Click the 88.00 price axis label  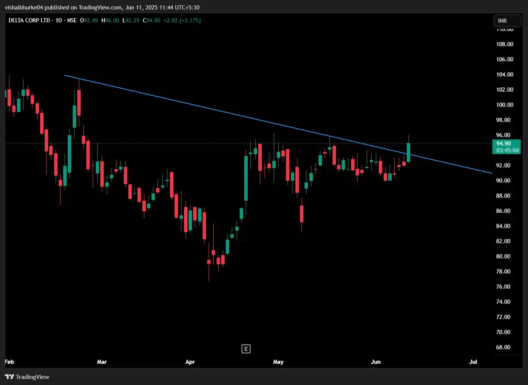coord(503,196)
